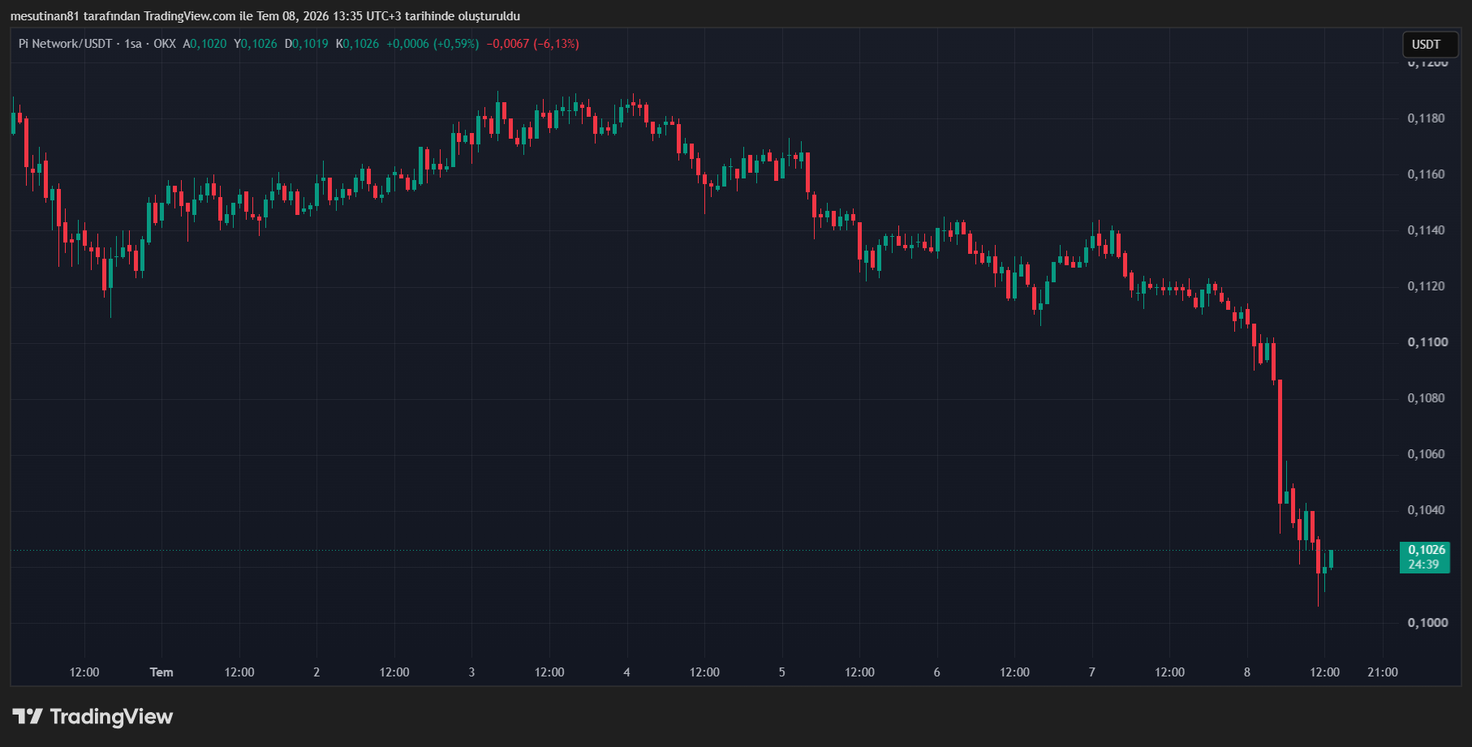
Task: Click the 1sa interval label
Action: [133, 44]
